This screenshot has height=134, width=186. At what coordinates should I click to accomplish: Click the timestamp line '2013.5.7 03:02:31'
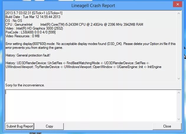[34, 13]
